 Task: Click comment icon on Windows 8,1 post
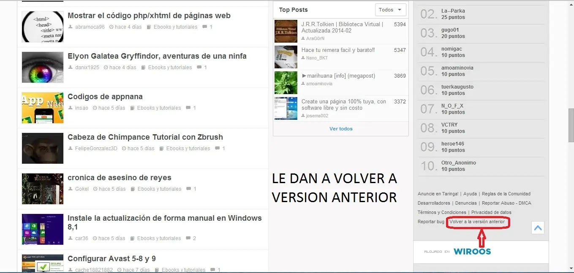[188, 238]
